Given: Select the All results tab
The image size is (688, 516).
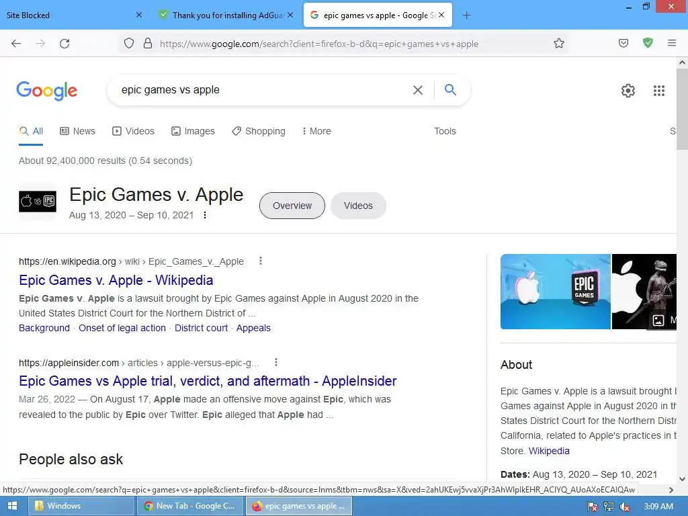Looking at the screenshot, I should tap(31, 131).
